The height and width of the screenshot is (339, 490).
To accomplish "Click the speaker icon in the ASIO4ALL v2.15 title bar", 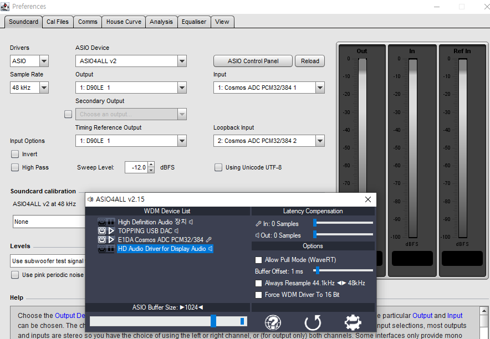I will point(90,199).
